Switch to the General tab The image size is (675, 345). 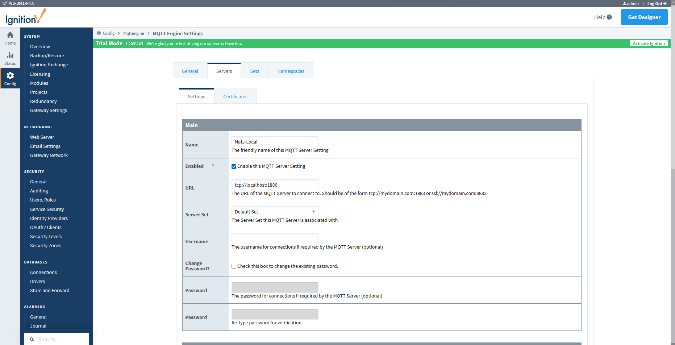coord(190,71)
